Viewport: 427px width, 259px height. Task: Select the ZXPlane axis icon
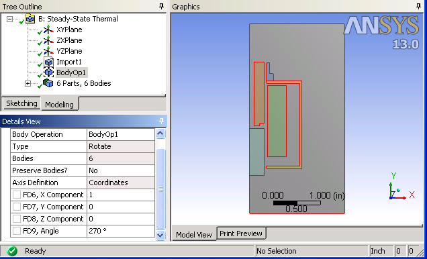48,40
